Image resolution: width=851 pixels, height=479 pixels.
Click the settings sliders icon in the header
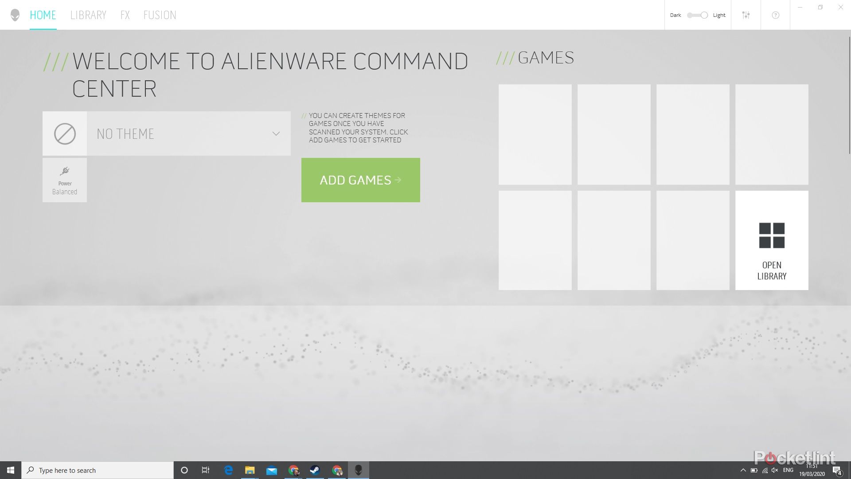click(x=746, y=15)
